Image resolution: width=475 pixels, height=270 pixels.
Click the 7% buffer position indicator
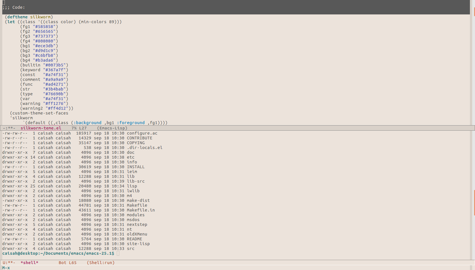coord(74,128)
